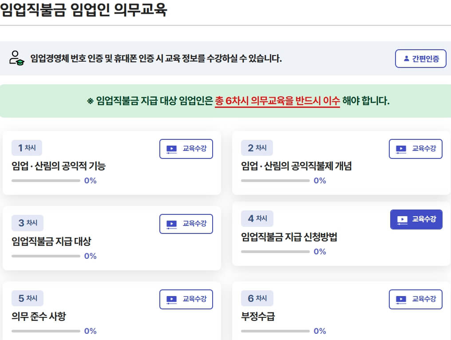451x340 pixels.
Task: Open 간편인증 authentication
Action: (x=420, y=59)
